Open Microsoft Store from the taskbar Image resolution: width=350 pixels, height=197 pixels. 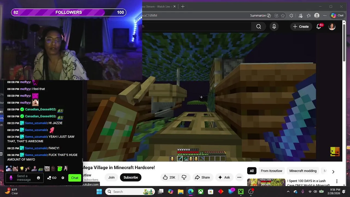pyautogui.click(x=211, y=192)
